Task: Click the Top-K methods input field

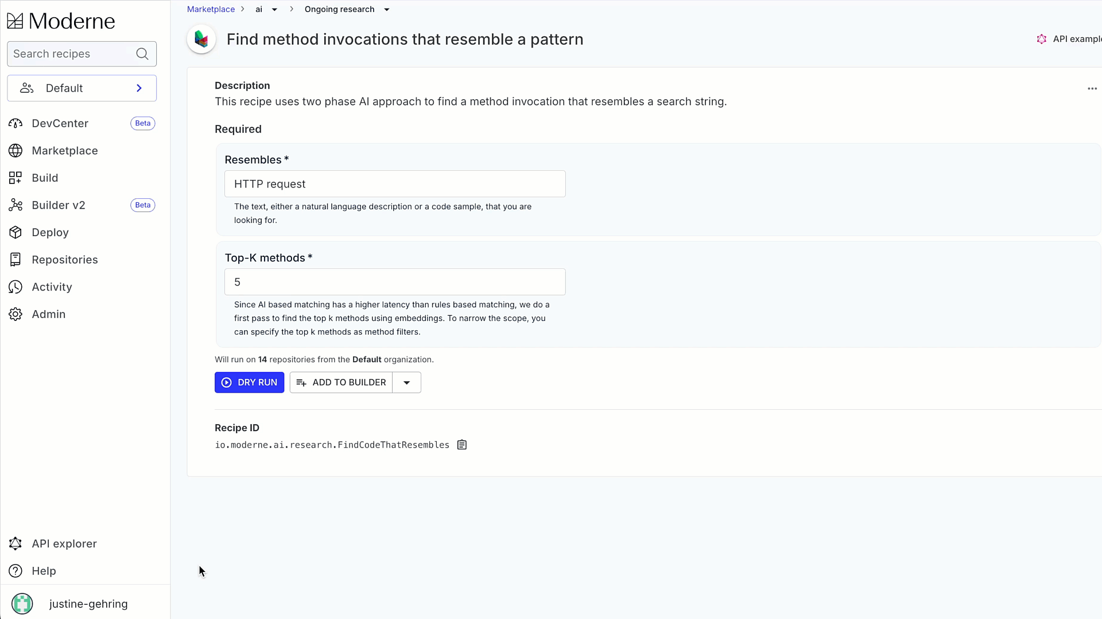Action: (395, 282)
